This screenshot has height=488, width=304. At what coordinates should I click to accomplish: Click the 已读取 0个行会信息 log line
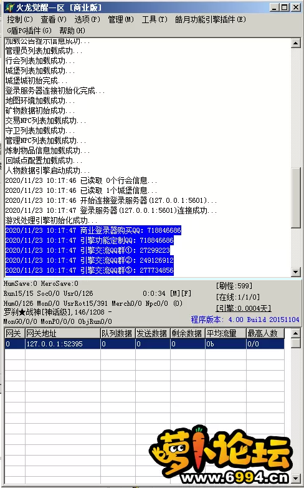coord(81,180)
